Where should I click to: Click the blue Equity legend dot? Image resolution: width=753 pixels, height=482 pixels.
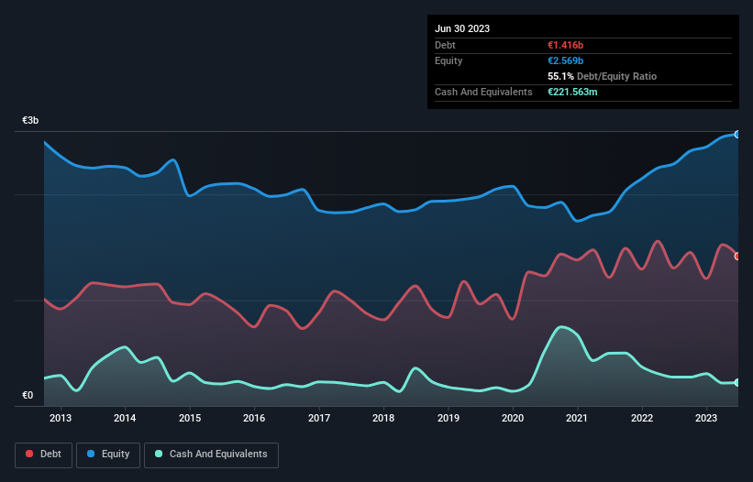pos(91,454)
